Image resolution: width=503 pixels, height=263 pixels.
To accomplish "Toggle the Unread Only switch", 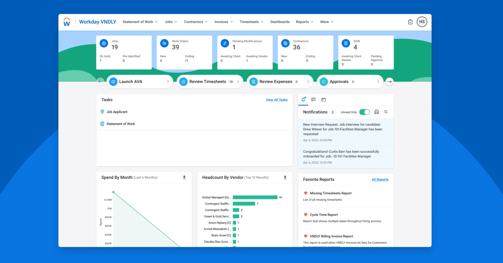I will (x=364, y=112).
